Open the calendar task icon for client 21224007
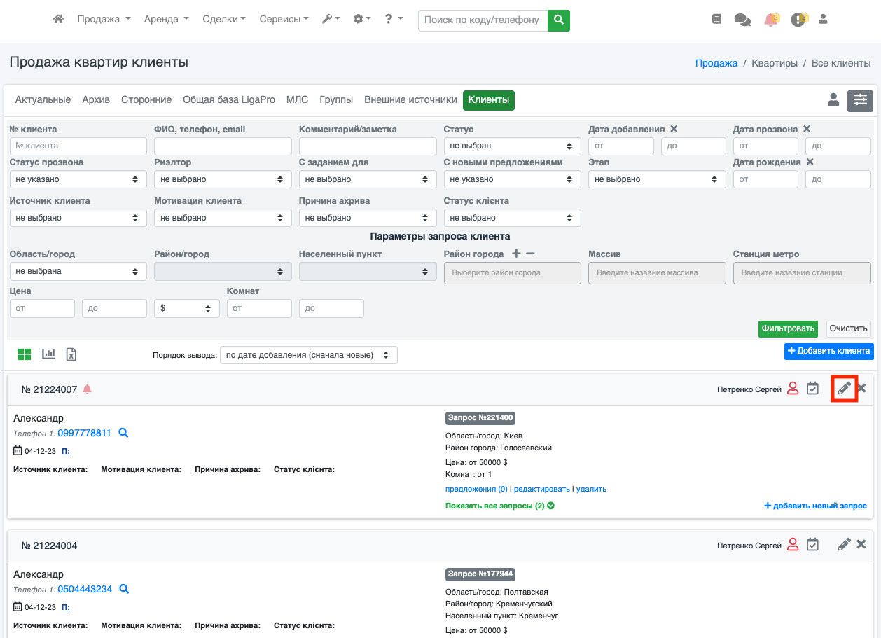Screen dimensions: 881x638 (812, 389)
